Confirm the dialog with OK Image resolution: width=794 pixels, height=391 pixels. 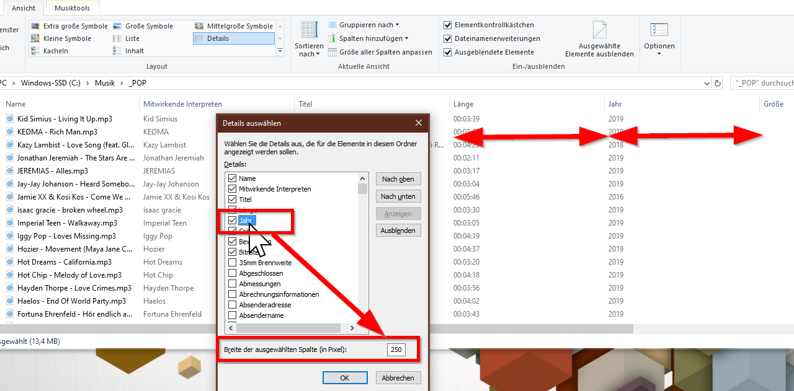(345, 377)
